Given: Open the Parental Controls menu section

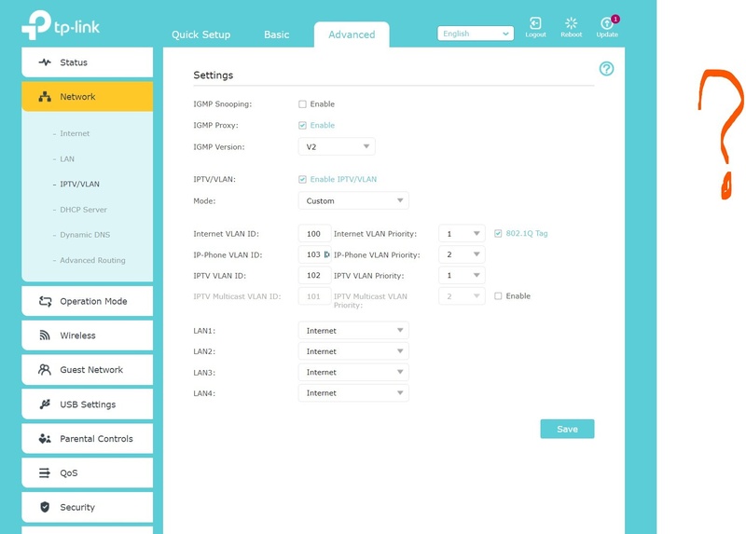Looking at the screenshot, I should 87,438.
